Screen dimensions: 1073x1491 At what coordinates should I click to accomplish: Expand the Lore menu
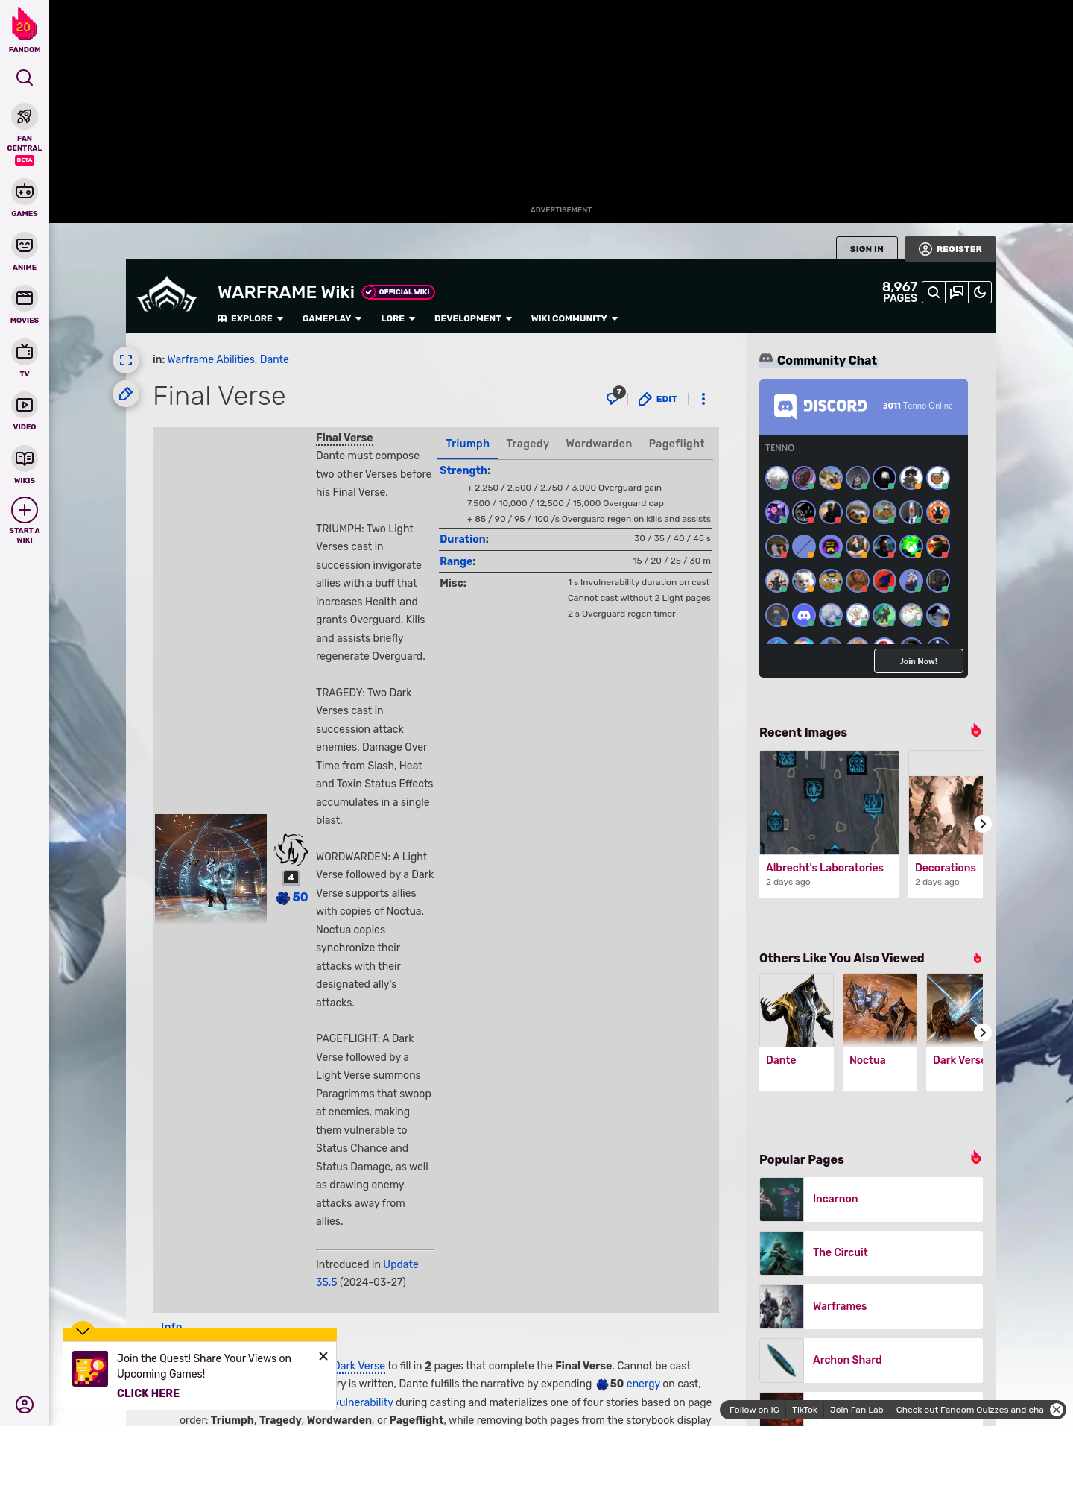(398, 318)
